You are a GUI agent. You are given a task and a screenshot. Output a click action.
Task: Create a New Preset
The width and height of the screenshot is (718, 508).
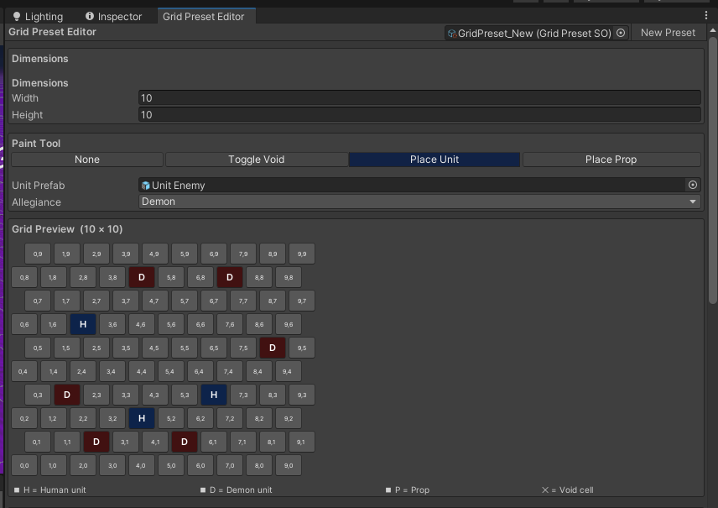click(668, 33)
